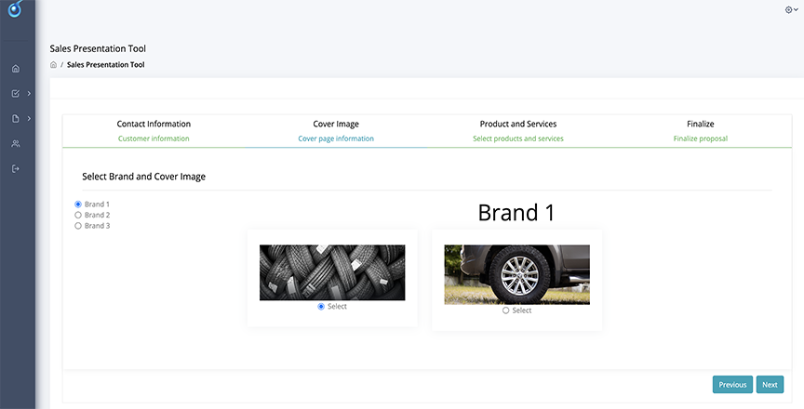Open the document icon in the sidebar
Screen dimensions: 804x409
16,119
